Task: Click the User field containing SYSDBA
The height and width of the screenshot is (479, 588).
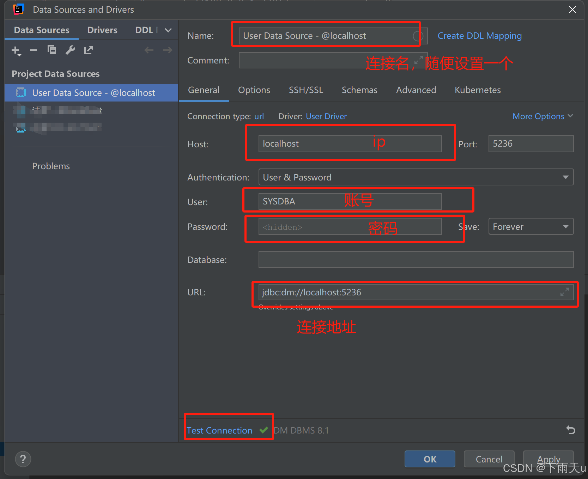Action: [x=350, y=202]
